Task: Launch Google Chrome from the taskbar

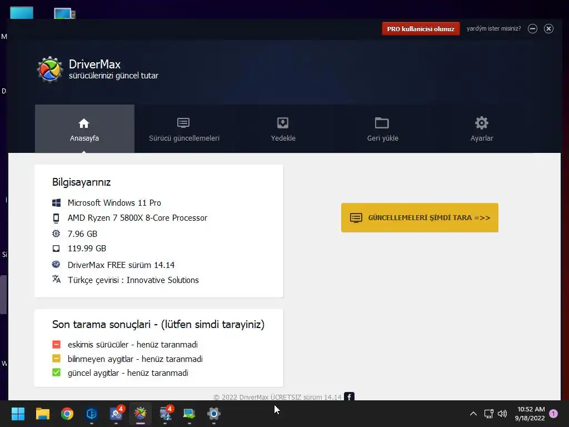Action: (x=67, y=414)
